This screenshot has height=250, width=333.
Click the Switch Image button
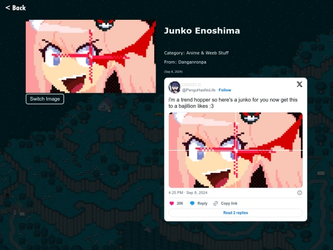tap(45, 99)
